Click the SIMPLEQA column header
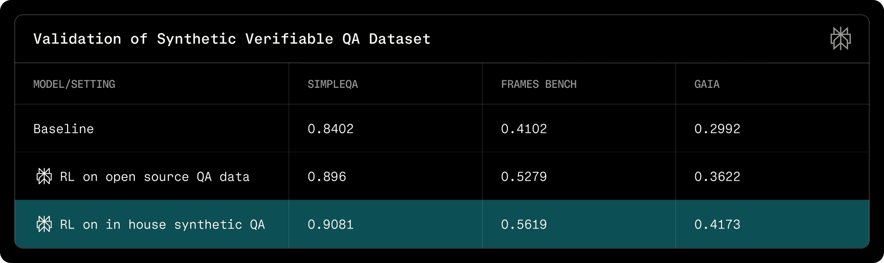Image resolution: width=884 pixels, height=263 pixels. [332, 84]
